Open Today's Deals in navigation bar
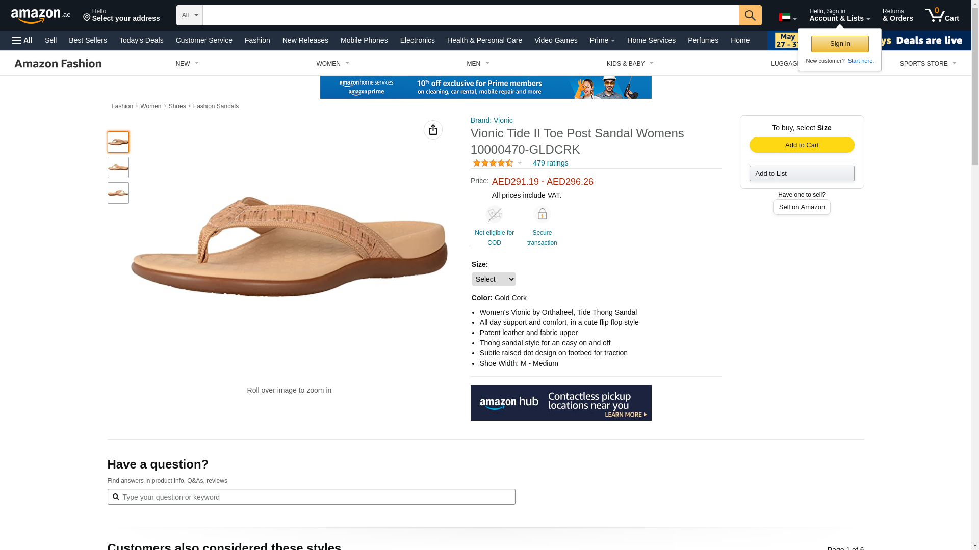 141,40
